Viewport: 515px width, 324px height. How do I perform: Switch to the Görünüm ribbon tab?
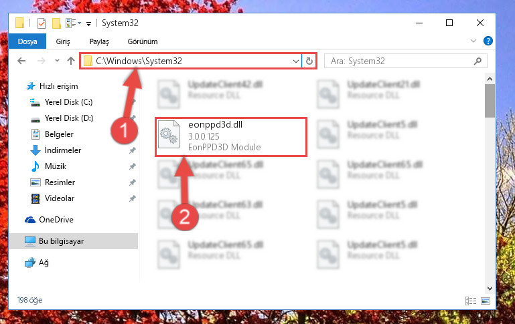click(x=143, y=41)
